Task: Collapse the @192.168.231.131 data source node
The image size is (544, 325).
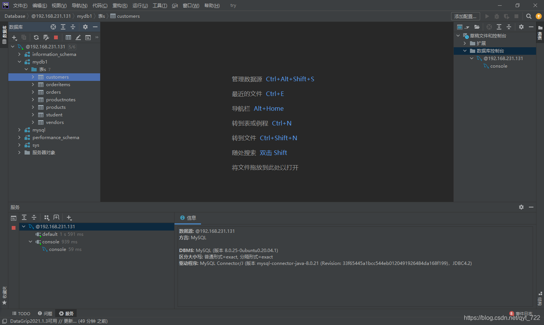Action: pyautogui.click(x=13, y=46)
